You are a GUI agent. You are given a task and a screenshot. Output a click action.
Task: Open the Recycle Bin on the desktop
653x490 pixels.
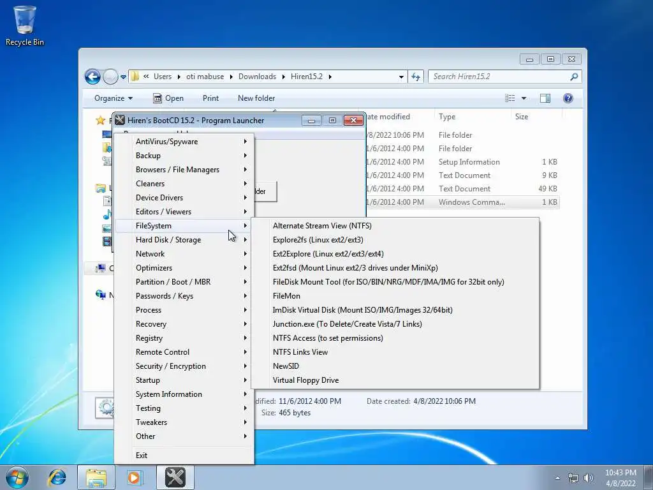(x=25, y=26)
